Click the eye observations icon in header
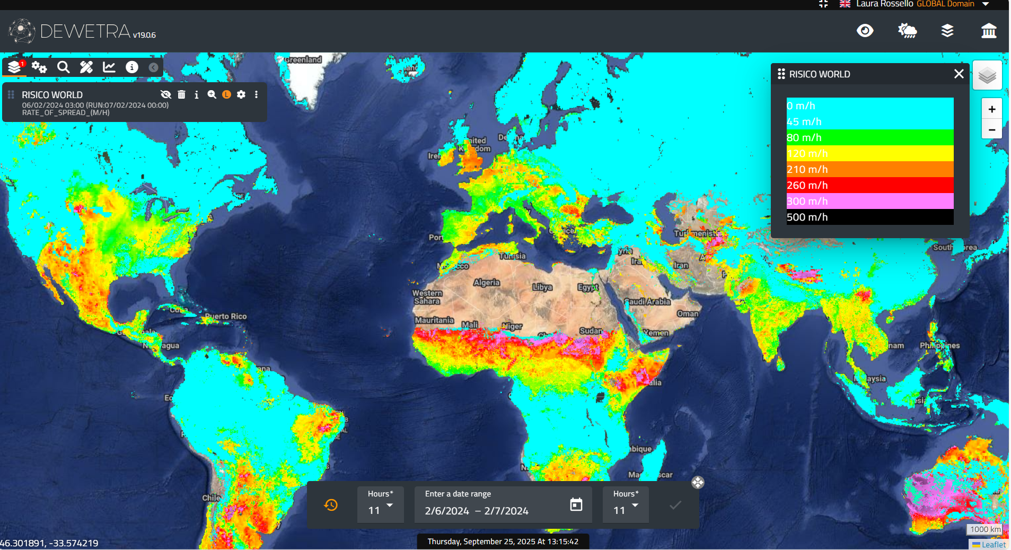This screenshot has width=1011, height=550. click(x=865, y=31)
